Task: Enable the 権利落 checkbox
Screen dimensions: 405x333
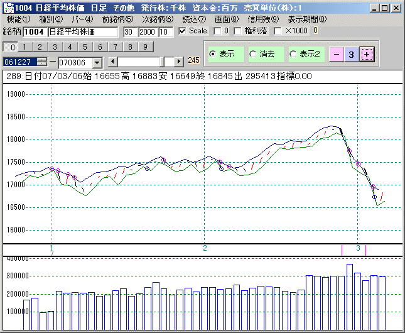Action: (x=237, y=31)
